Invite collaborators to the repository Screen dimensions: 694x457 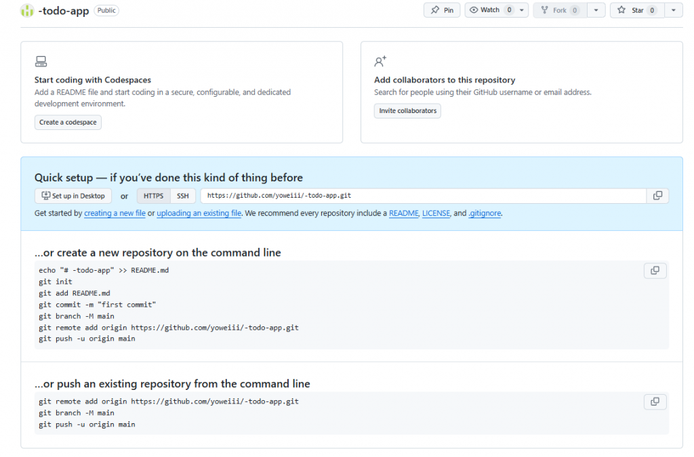(407, 111)
